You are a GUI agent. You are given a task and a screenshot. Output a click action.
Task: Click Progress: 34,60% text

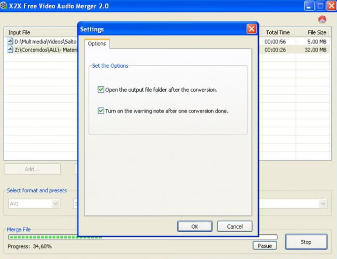30,246
